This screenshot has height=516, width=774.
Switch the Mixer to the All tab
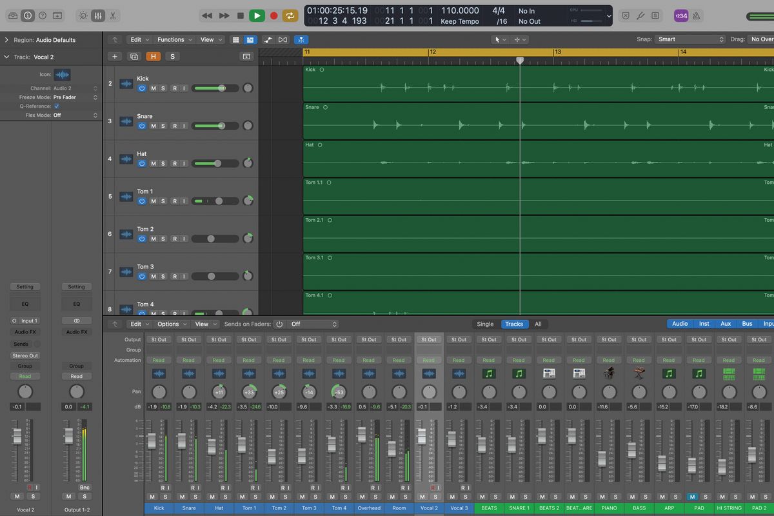click(538, 324)
